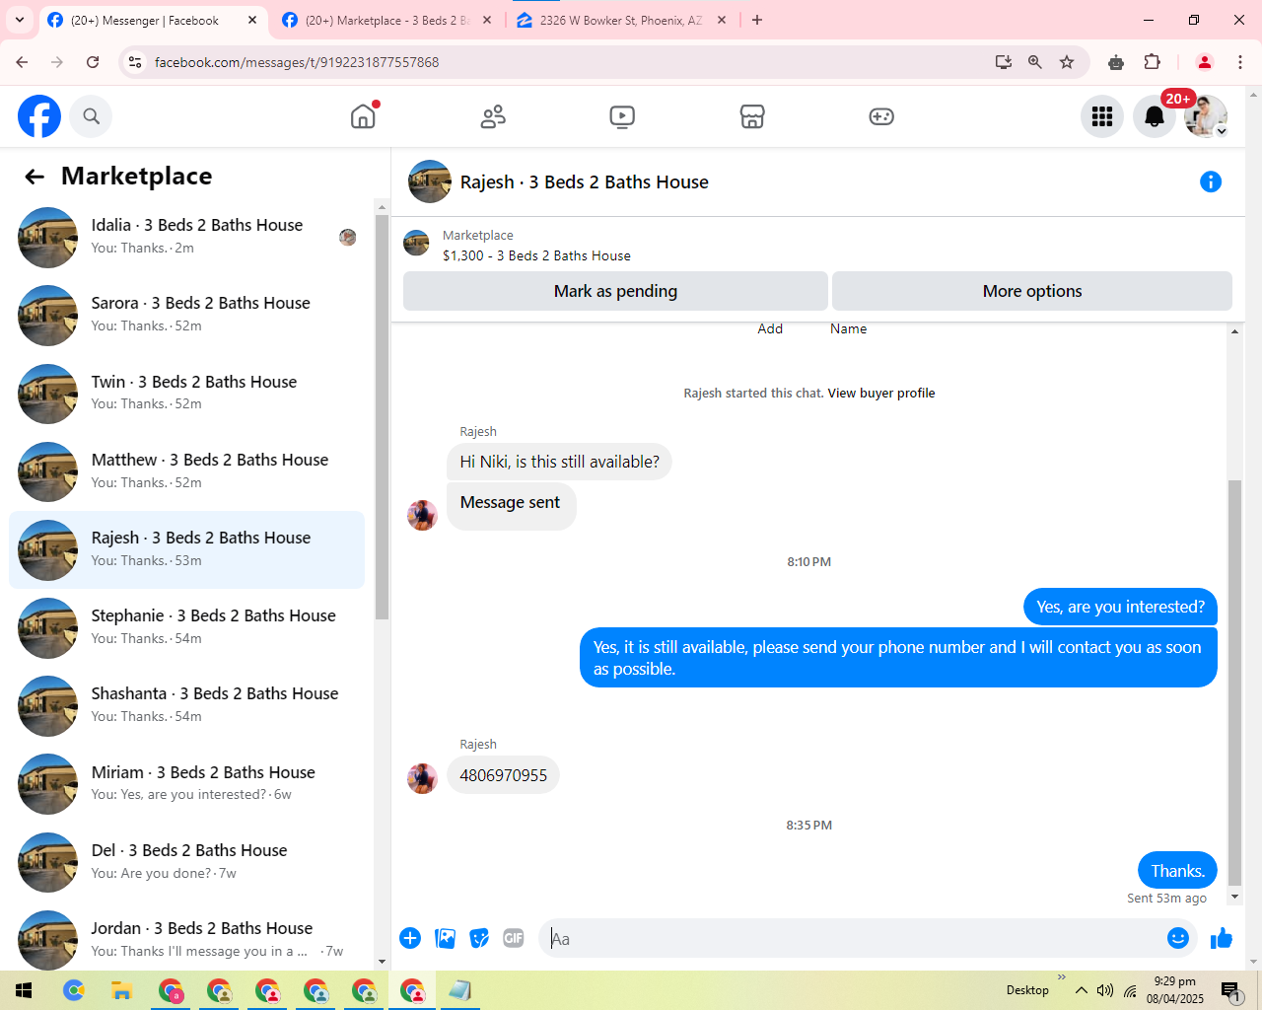The image size is (1262, 1010).
Task: Open Friends icon in top navigation
Action: click(493, 116)
